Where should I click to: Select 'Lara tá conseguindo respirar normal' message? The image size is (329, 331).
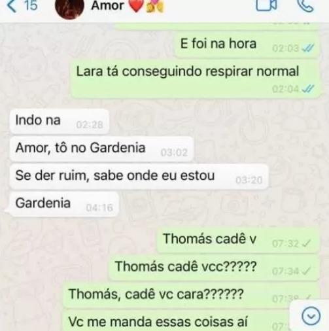[x=196, y=78]
